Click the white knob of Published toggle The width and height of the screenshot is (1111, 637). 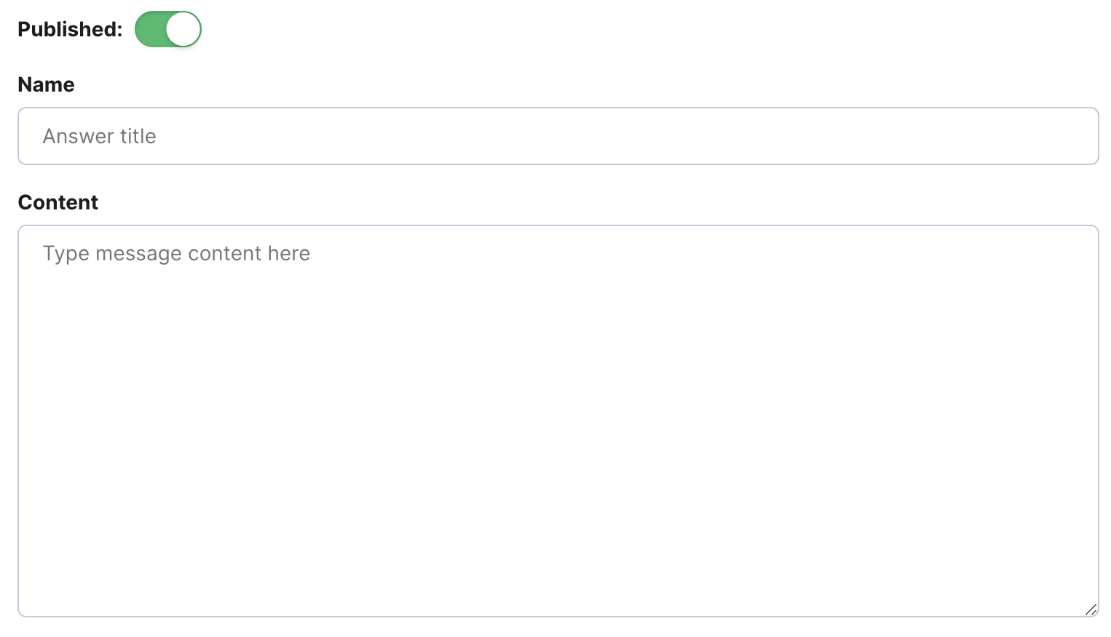183,29
